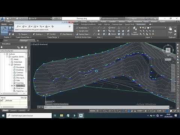180x135 pixels.
Task: Expand the Draw panel dropdown
Action: pyautogui.click(x=100, y=37)
